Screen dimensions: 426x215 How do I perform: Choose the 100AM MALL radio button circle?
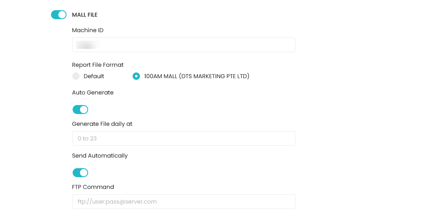point(136,76)
